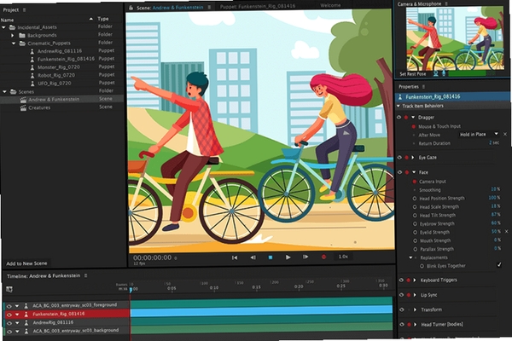The height and width of the screenshot is (341, 512).
Task: Click the timeline tool icon above the track list
Action: coord(9,289)
